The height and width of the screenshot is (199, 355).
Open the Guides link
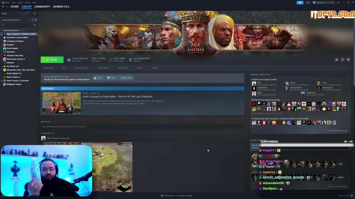pos(140,68)
